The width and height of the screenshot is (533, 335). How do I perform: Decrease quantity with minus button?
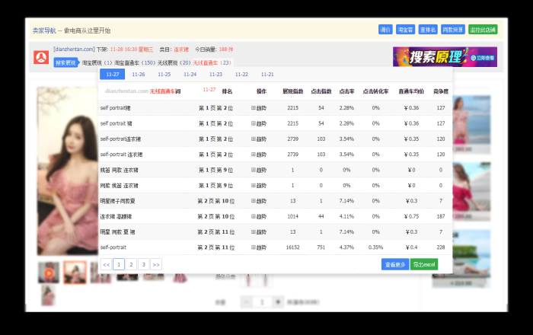point(246,301)
